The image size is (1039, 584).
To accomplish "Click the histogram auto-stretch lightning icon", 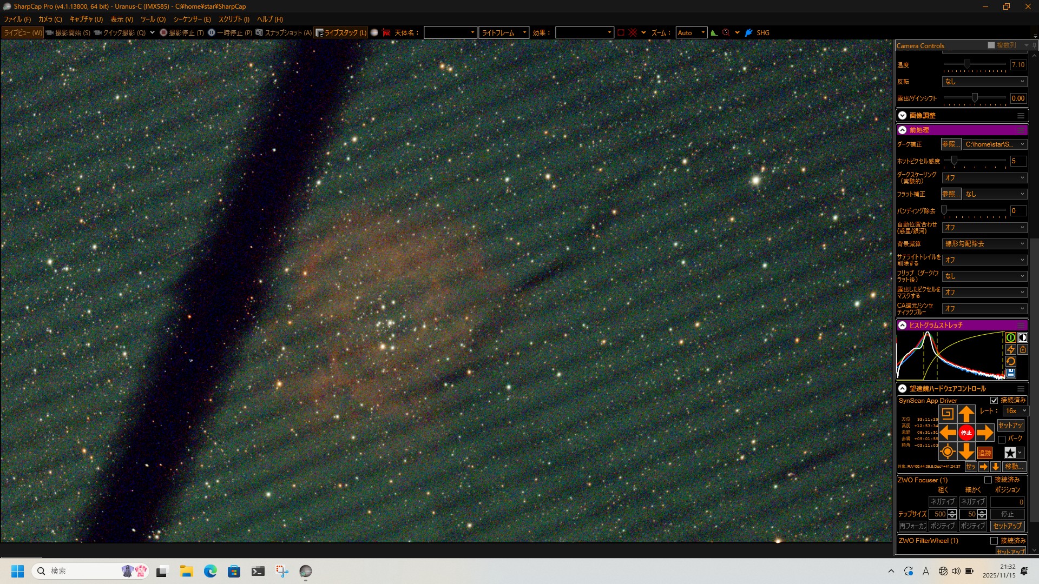I will click(x=1010, y=349).
